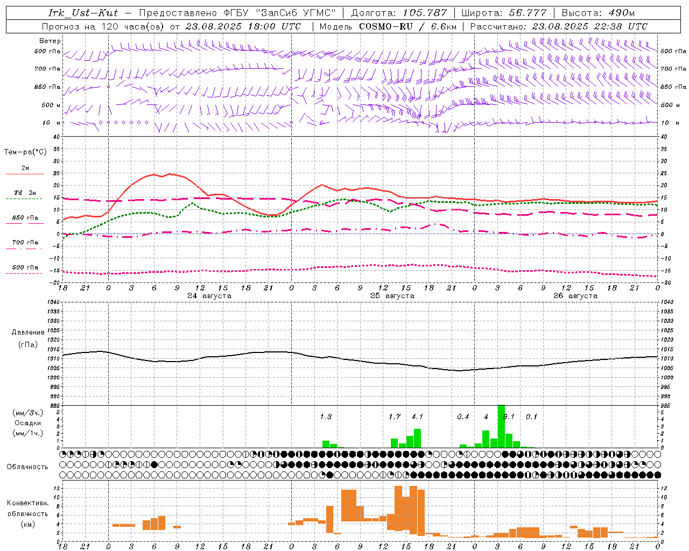
Task: Click the Ветер panel label
Action: pos(50,41)
